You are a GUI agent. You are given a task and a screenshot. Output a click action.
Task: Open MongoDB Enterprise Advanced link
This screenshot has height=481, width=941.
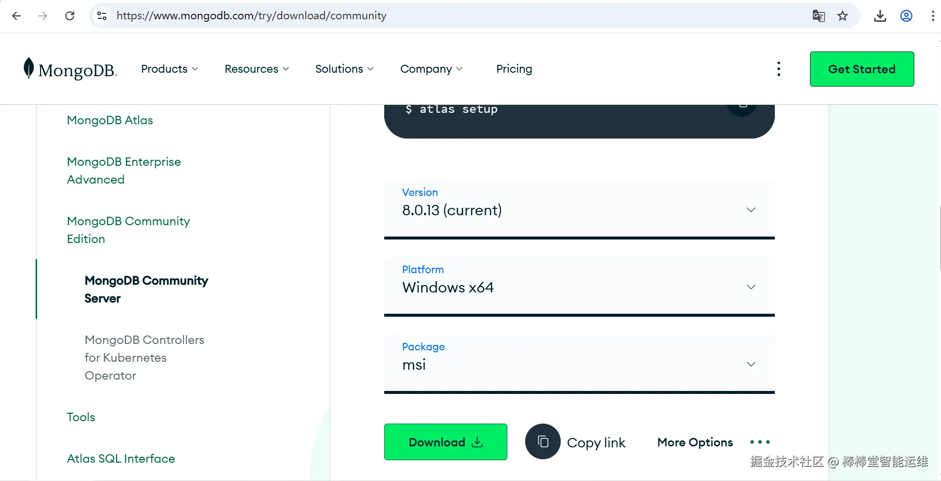point(124,171)
